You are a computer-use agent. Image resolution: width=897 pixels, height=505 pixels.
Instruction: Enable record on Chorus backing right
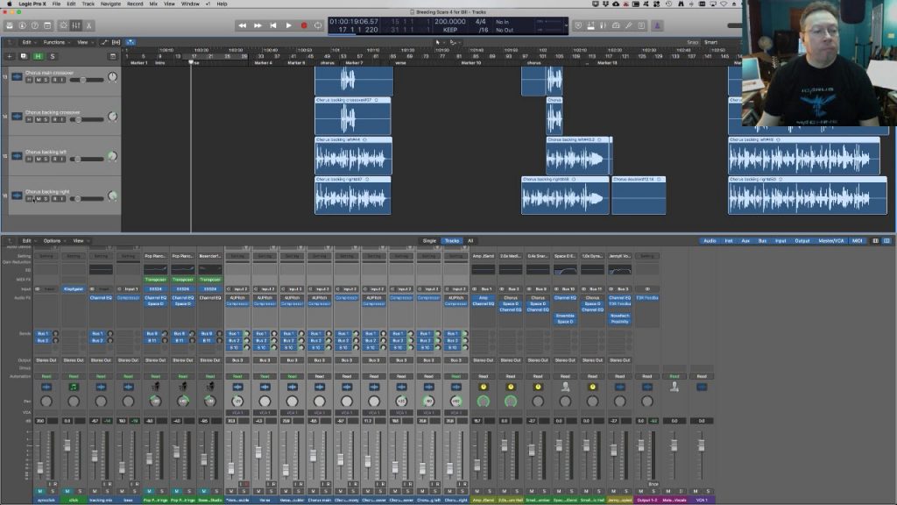coord(54,196)
